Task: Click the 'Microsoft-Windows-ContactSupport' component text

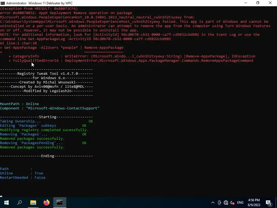Action: (x=63, y=108)
